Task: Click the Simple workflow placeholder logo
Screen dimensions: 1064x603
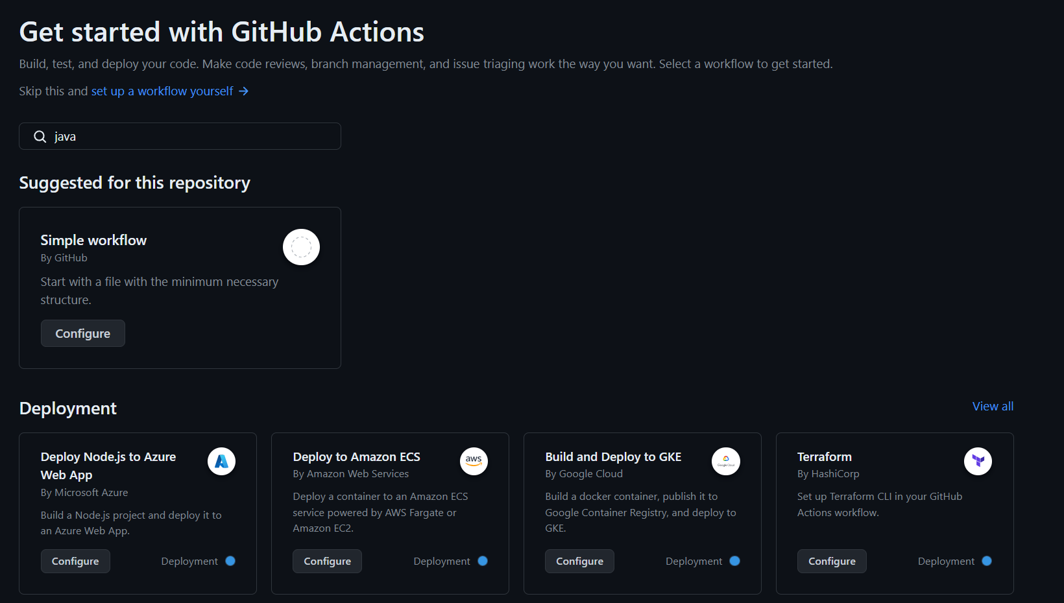Action: click(x=301, y=247)
